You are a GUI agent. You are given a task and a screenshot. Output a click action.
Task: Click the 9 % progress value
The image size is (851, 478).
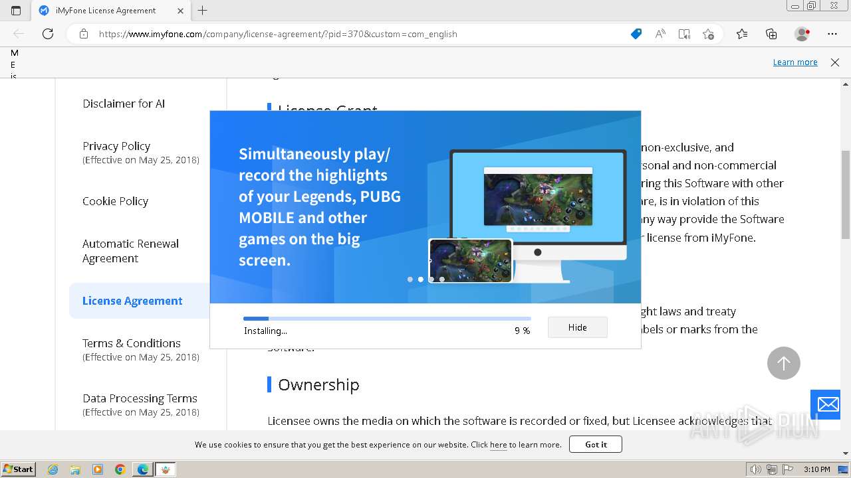522,331
